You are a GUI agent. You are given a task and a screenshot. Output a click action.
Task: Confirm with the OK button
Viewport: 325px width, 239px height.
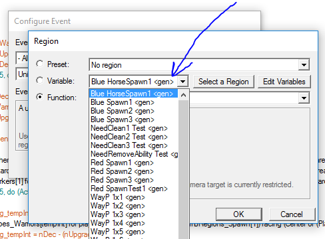[238, 214]
